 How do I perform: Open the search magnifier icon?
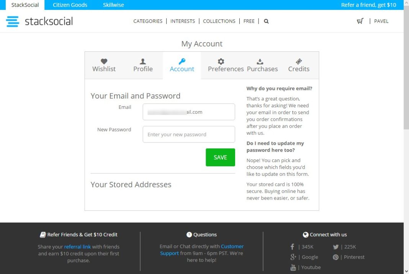tap(266, 21)
